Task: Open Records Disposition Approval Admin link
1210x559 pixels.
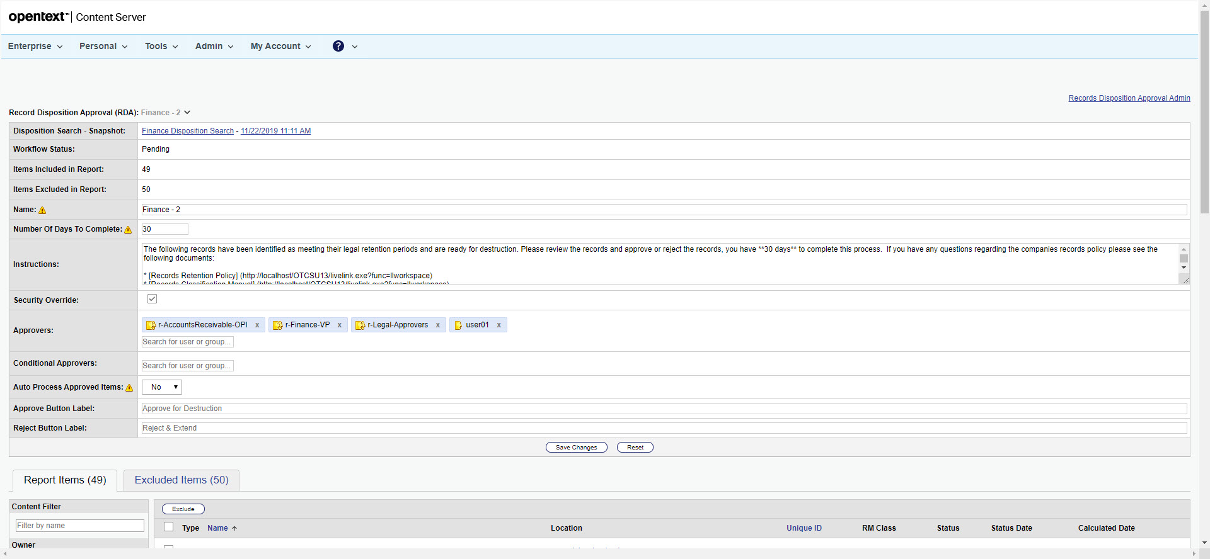Action: pyautogui.click(x=1129, y=98)
